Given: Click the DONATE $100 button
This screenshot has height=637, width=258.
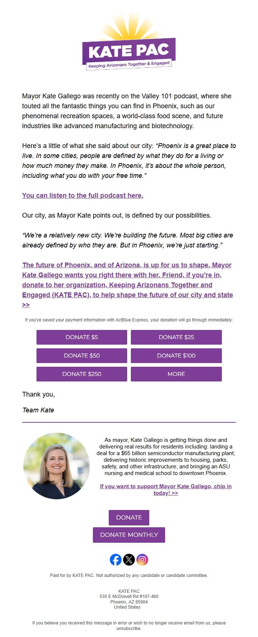Looking at the screenshot, I should (x=176, y=356).
